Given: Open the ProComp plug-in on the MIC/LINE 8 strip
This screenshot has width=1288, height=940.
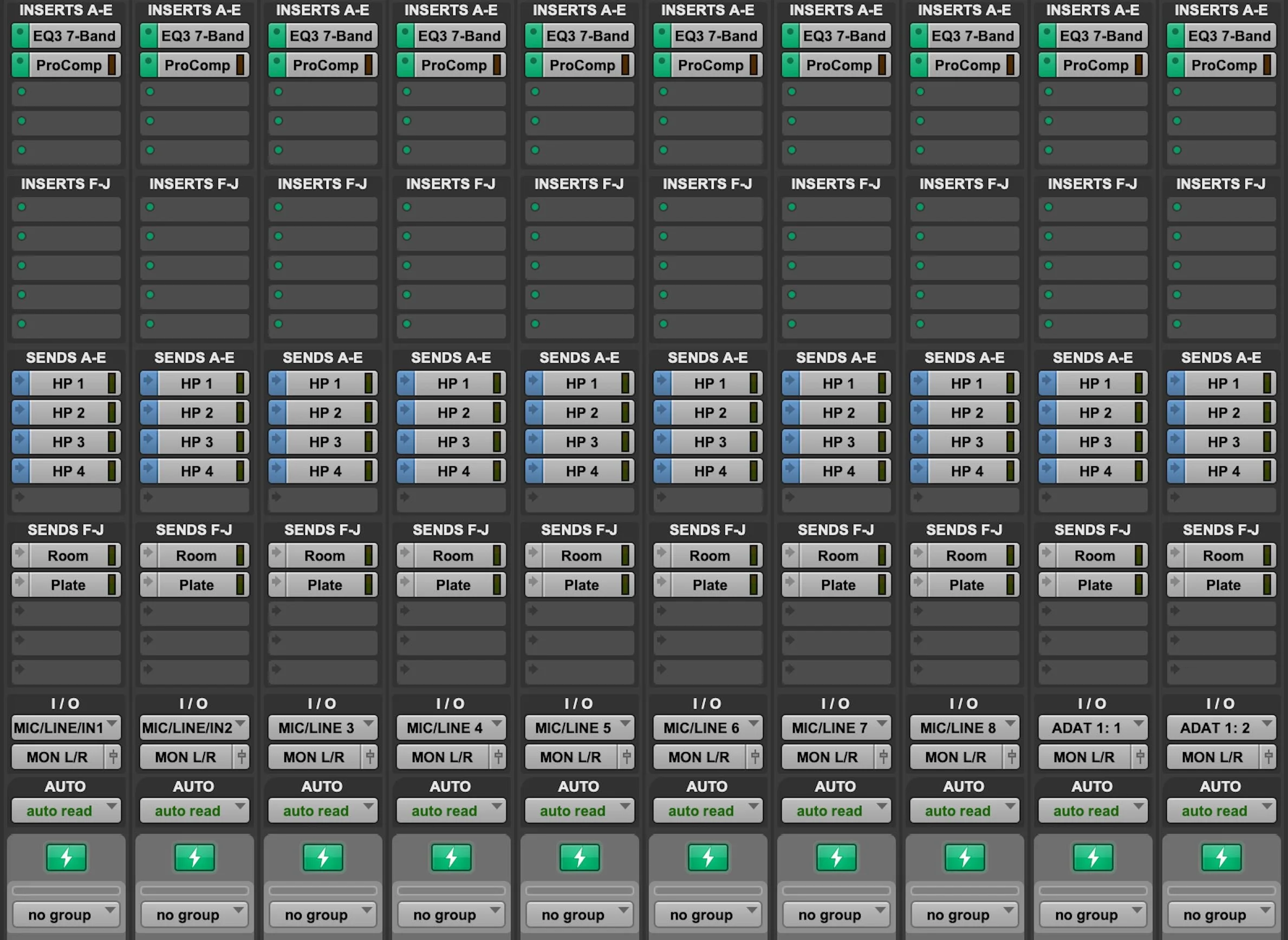Looking at the screenshot, I should [x=966, y=65].
